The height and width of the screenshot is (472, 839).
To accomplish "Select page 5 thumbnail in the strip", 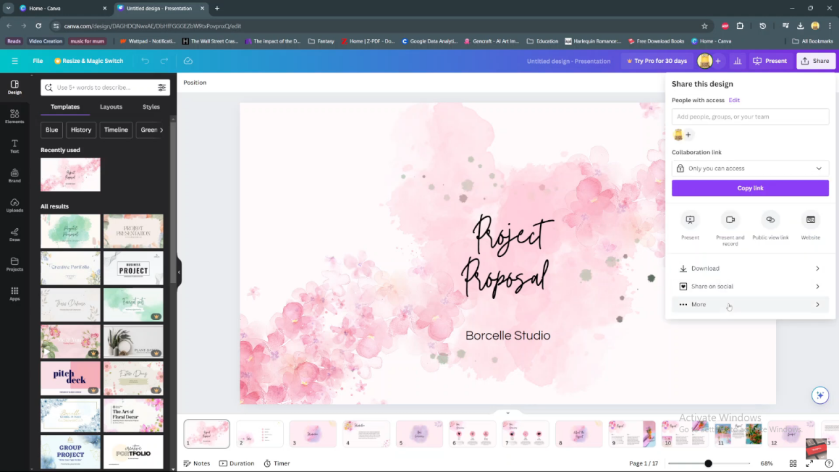I will [x=419, y=434].
